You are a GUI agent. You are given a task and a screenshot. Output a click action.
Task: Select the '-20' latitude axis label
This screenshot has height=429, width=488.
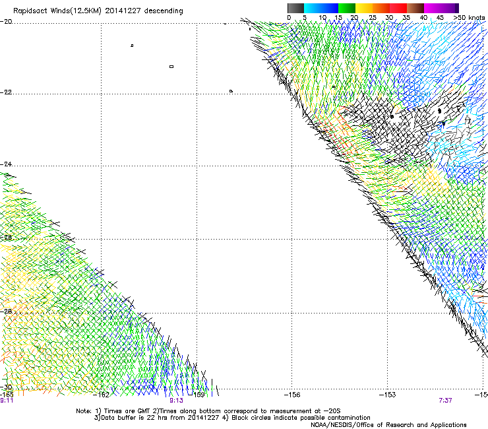click(6, 22)
